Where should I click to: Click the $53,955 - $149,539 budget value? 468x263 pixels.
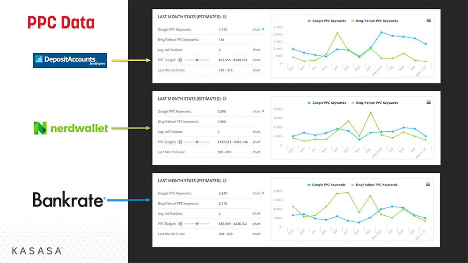(233, 60)
